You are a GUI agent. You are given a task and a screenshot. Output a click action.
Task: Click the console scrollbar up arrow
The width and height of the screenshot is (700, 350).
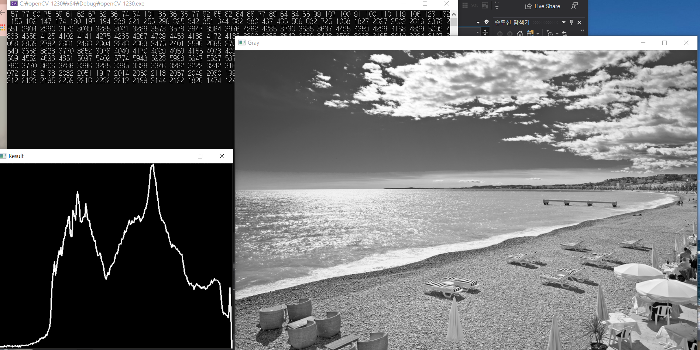tap(454, 14)
